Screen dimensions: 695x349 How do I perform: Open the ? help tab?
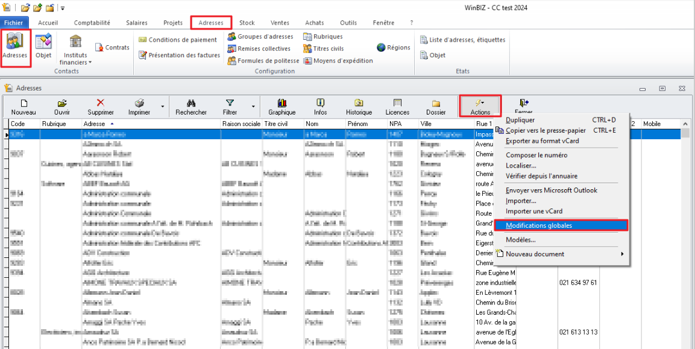411,23
